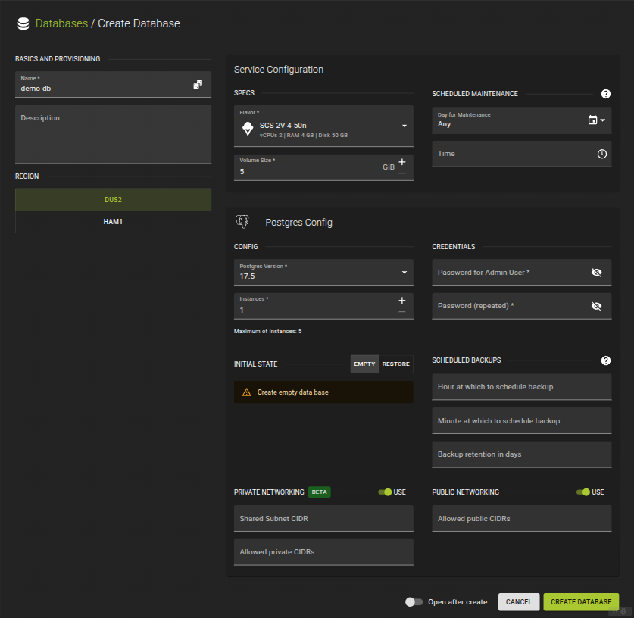Expand the Postgres Version dropdown

[404, 272]
